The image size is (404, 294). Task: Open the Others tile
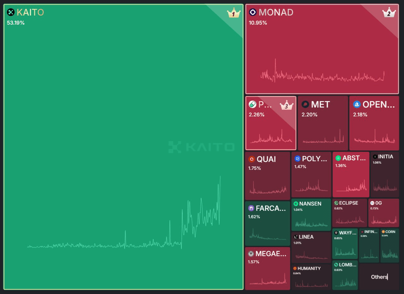click(x=379, y=277)
